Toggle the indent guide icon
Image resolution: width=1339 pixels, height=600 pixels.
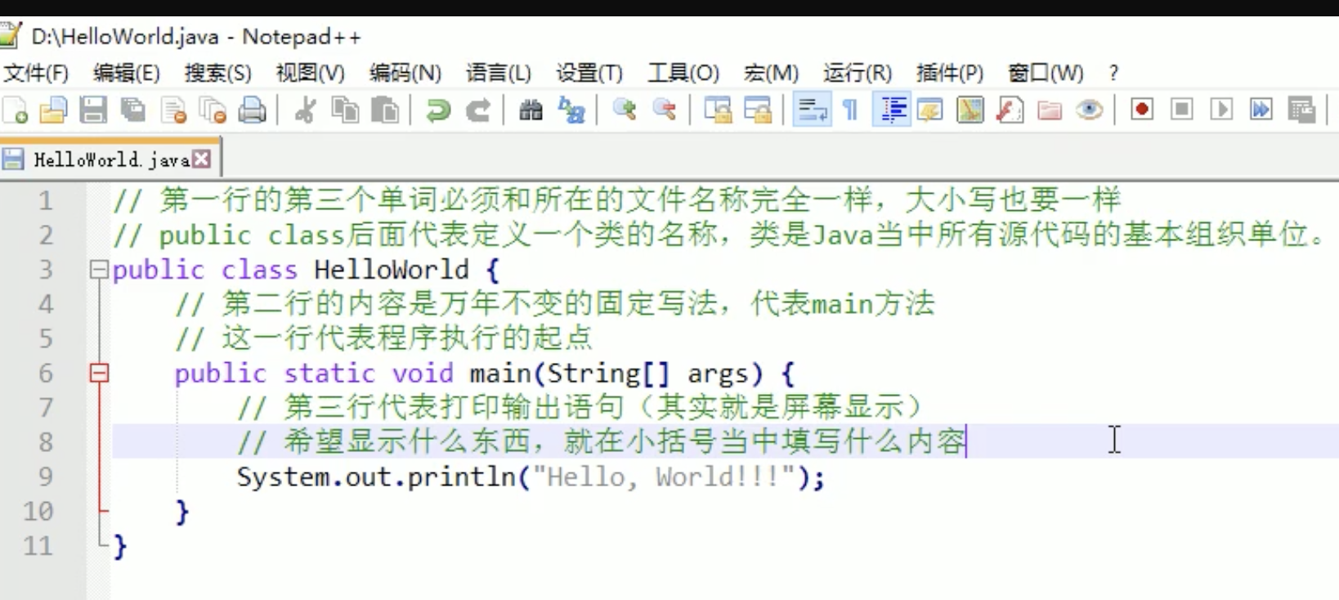893,110
